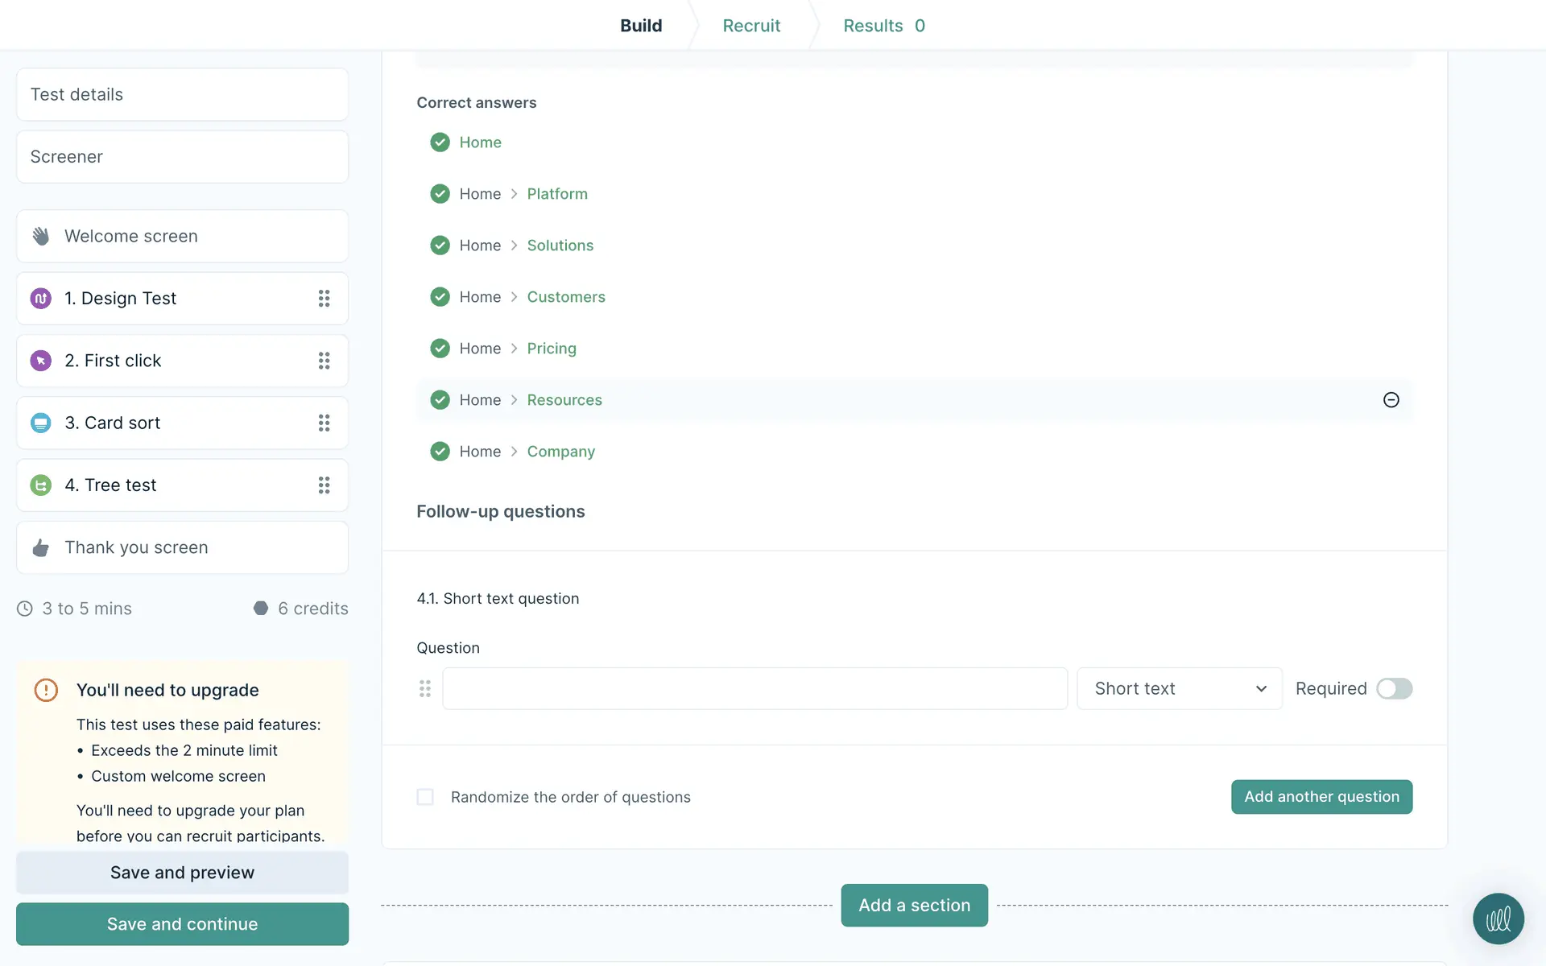Open the Screener panel
The width and height of the screenshot is (1546, 966).
182,157
